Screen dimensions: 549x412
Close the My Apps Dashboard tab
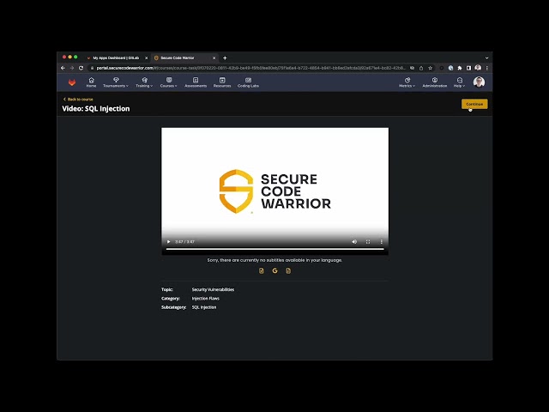click(x=146, y=58)
